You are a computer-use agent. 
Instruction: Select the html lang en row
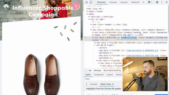pos(95,9)
